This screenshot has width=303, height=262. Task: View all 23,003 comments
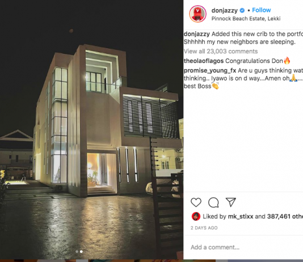221,52
